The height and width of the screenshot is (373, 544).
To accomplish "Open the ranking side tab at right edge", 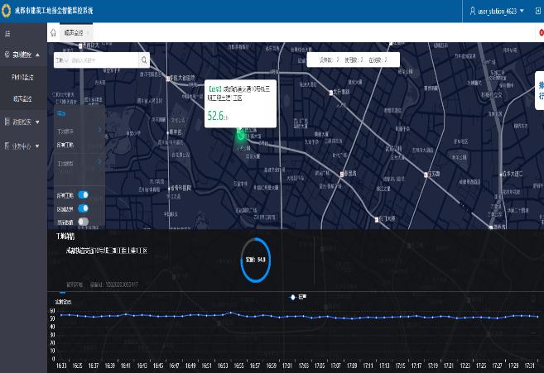I will click(x=540, y=90).
